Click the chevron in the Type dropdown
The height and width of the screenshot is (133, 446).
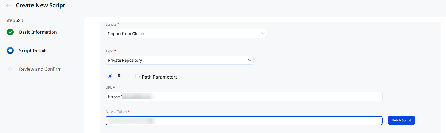pyautogui.click(x=250, y=60)
